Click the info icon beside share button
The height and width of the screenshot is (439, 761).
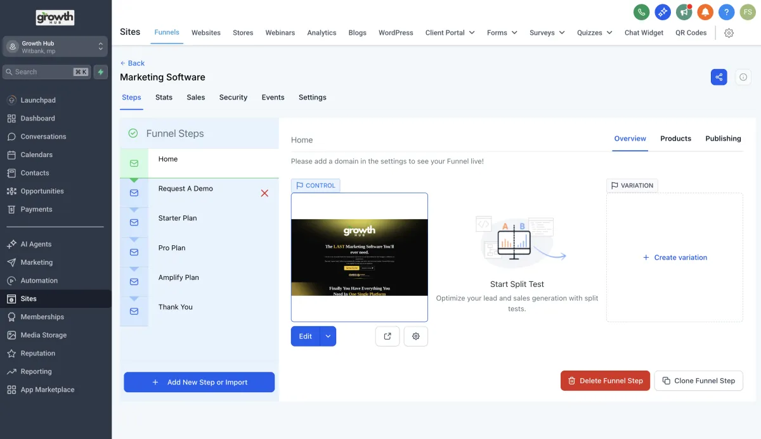[743, 77]
